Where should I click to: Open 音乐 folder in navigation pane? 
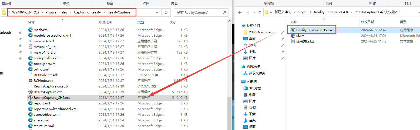coord(252,120)
